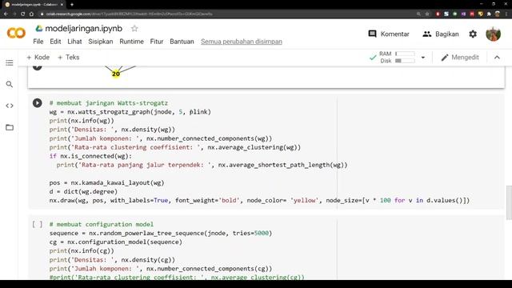Open the Mengedit editing mode menu

(460, 58)
